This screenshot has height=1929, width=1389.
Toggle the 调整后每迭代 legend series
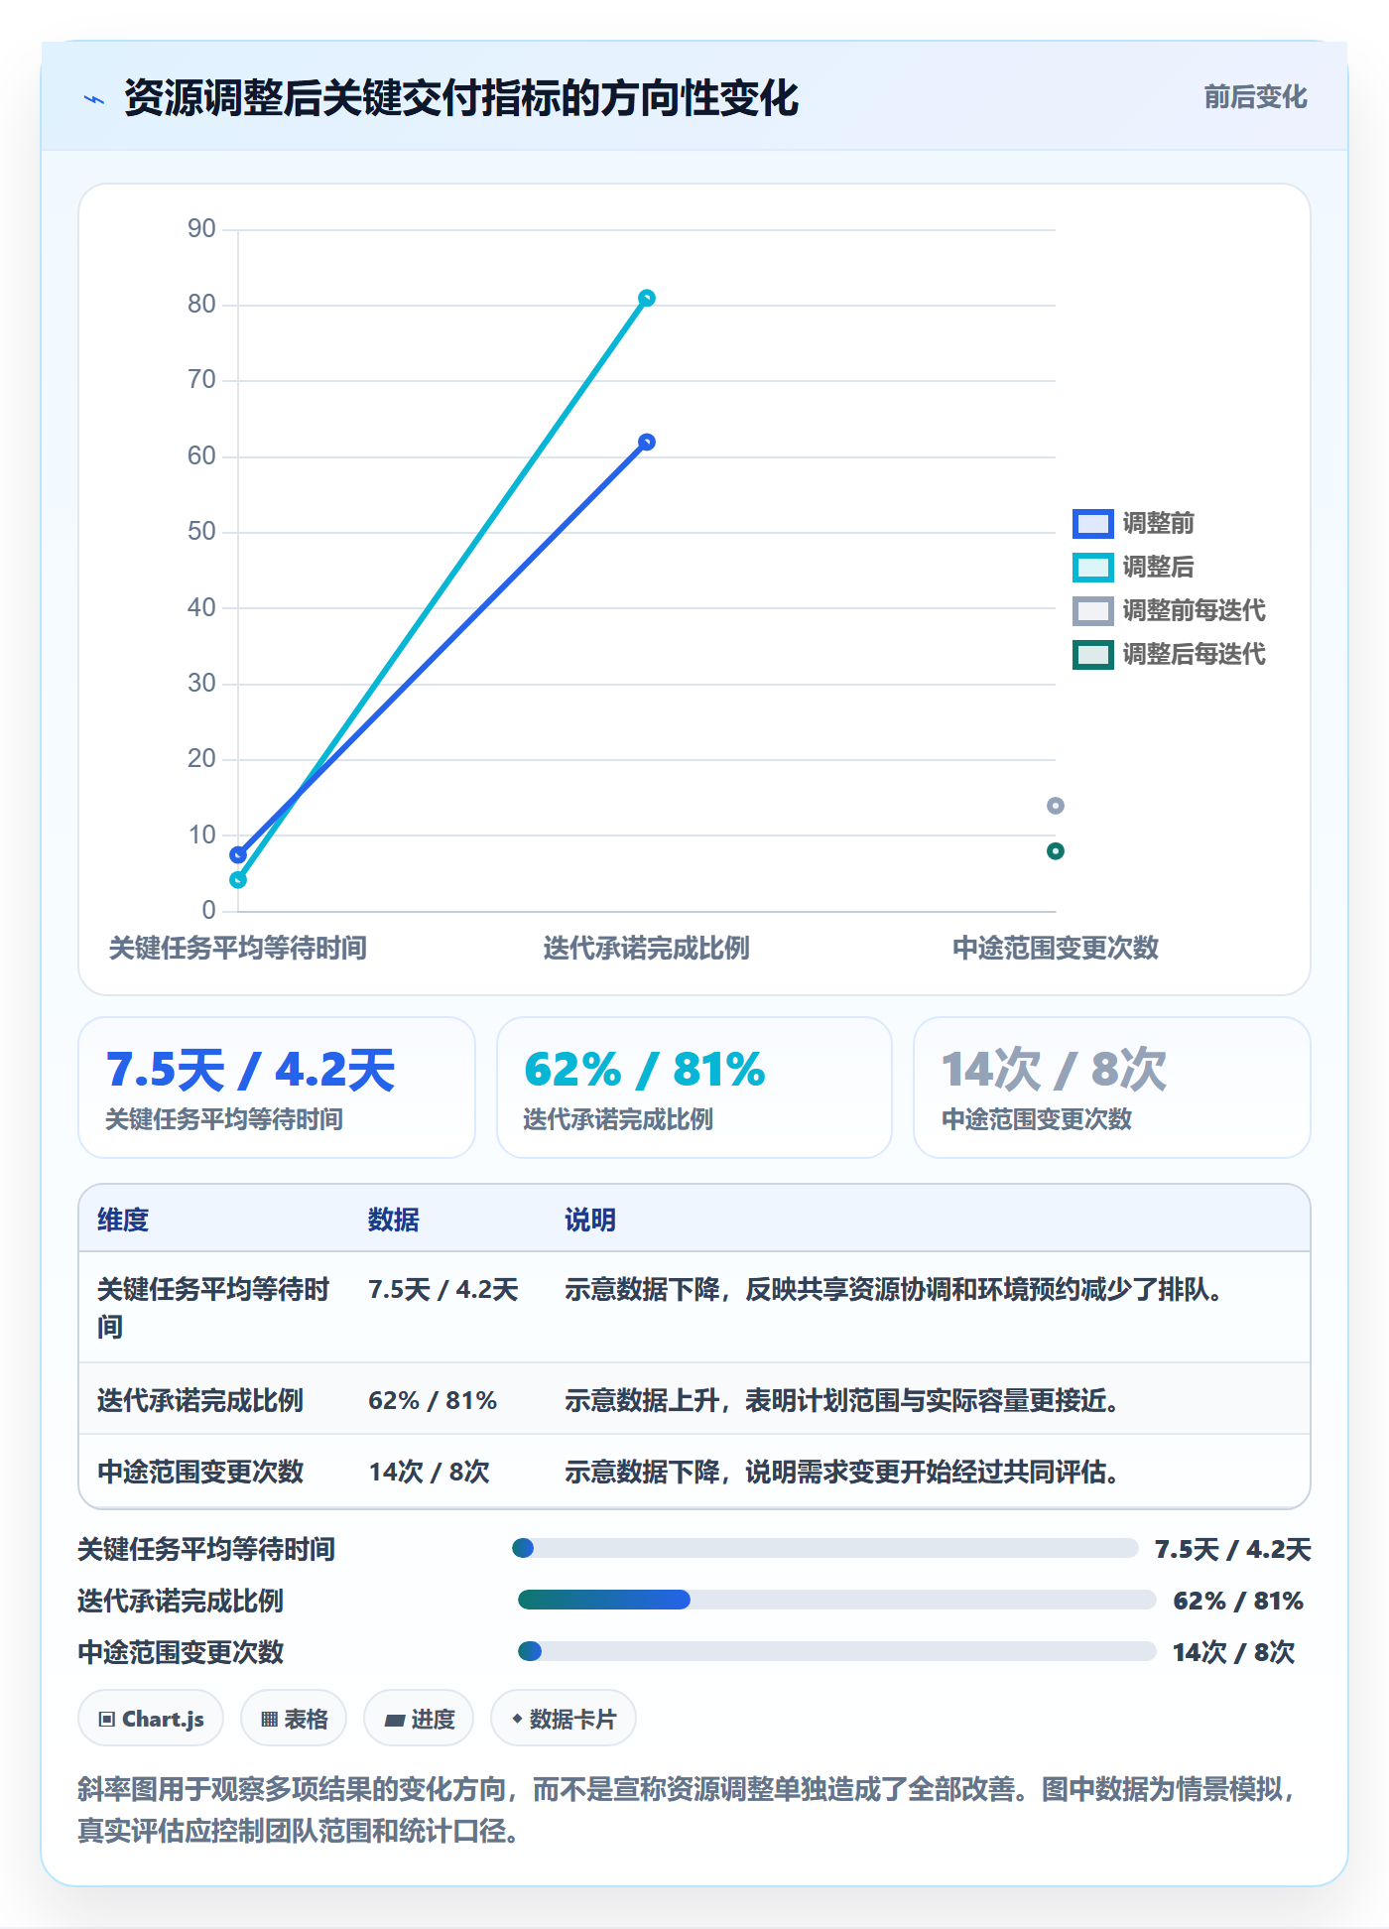(1169, 654)
